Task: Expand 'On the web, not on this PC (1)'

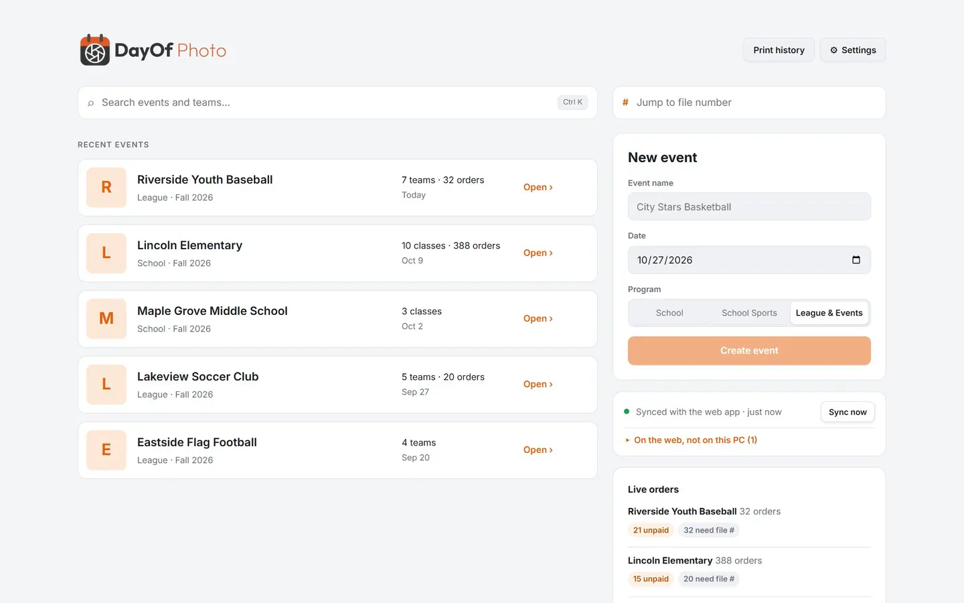Action: pyautogui.click(x=692, y=440)
